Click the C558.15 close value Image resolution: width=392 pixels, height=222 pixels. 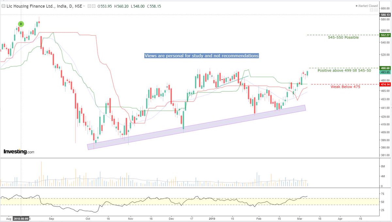click(x=154, y=6)
